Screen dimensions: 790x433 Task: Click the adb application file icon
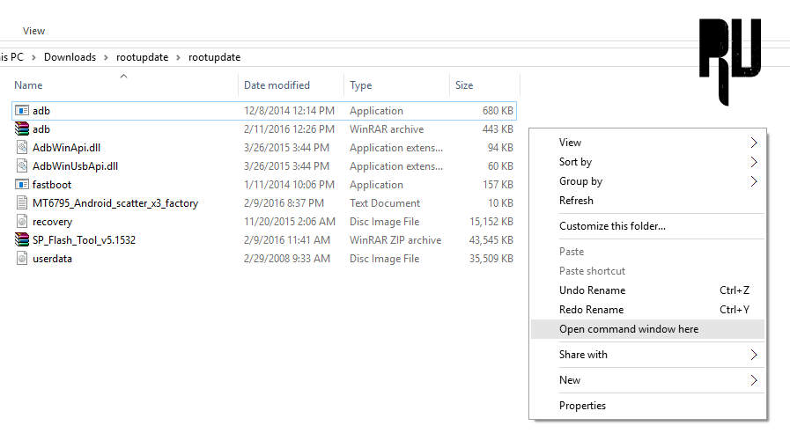22,111
